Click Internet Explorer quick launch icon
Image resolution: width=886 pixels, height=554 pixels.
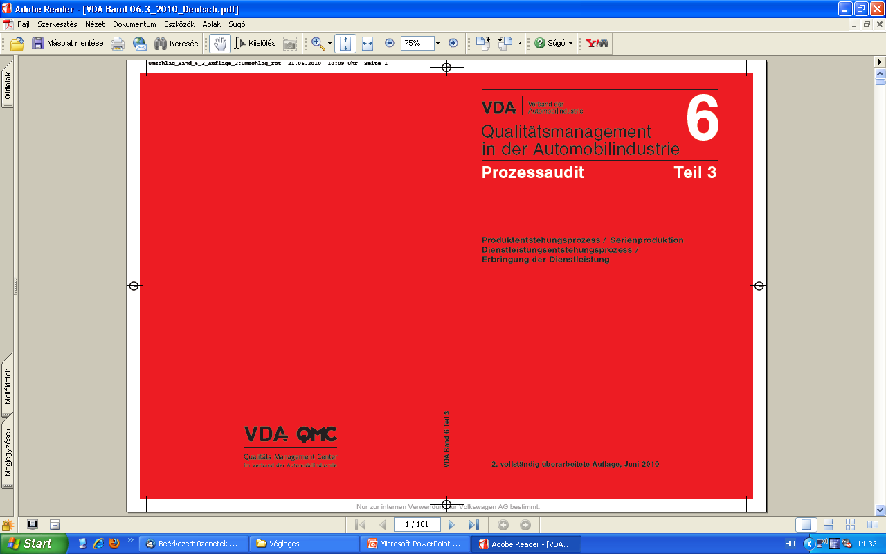[x=98, y=544]
